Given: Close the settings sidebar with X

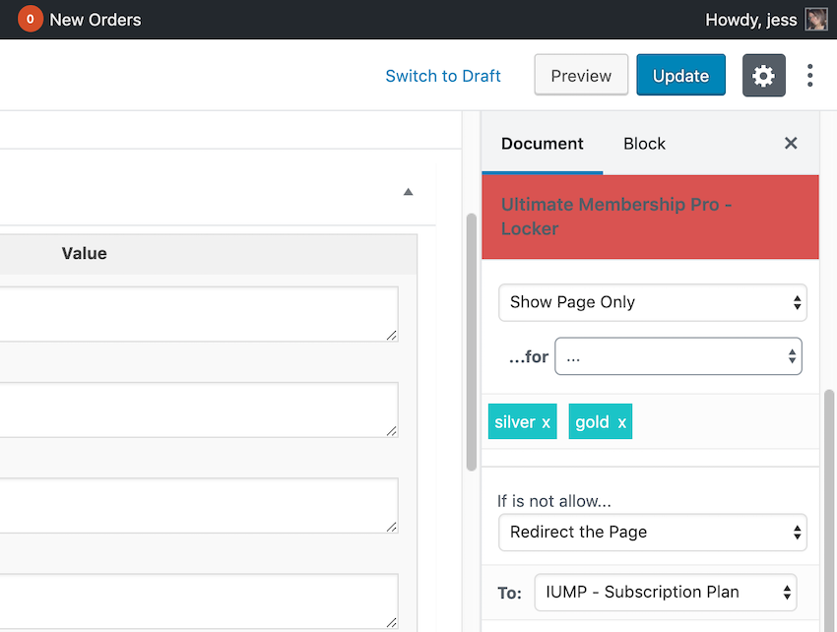Looking at the screenshot, I should [x=791, y=143].
